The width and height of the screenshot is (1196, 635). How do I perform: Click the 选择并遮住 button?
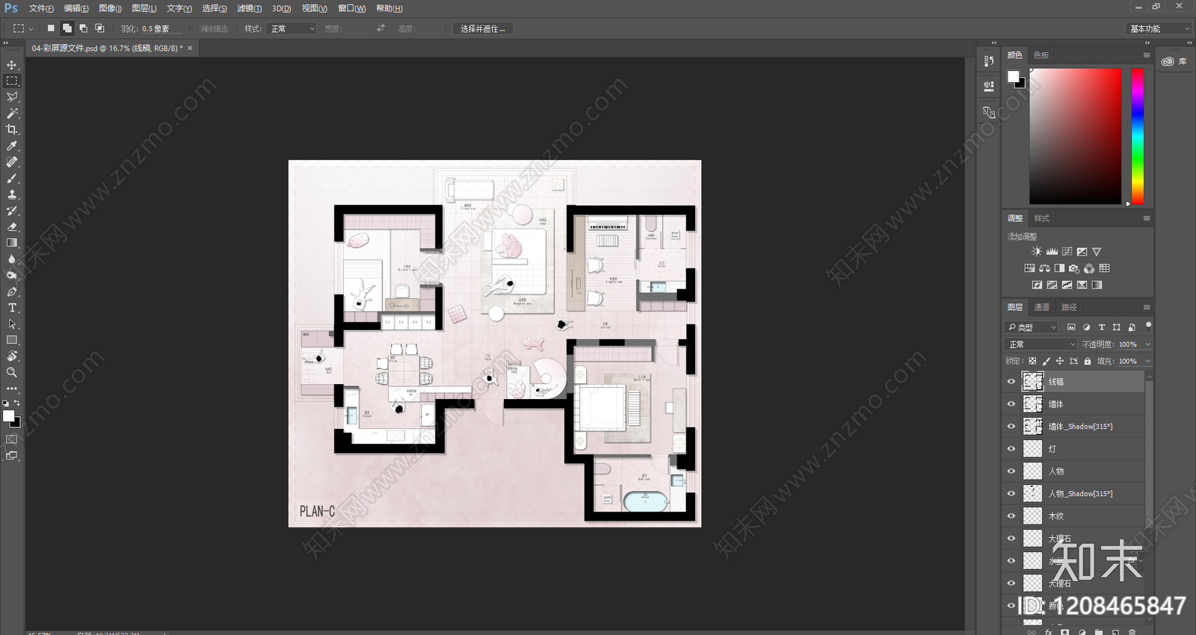tap(482, 28)
